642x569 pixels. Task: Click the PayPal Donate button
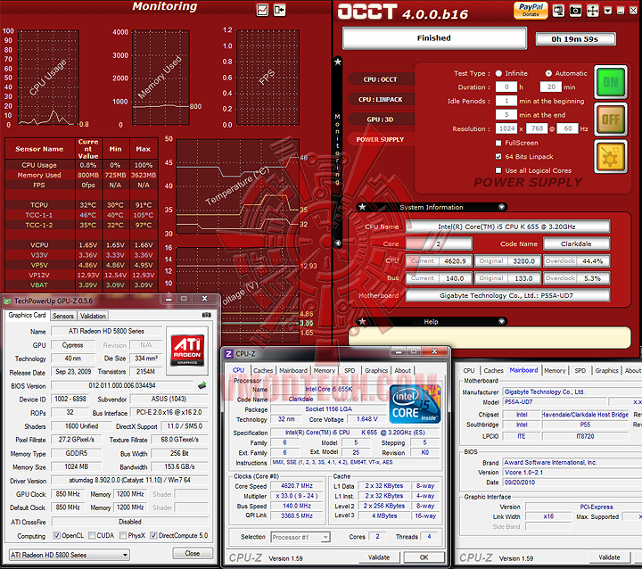point(531,10)
